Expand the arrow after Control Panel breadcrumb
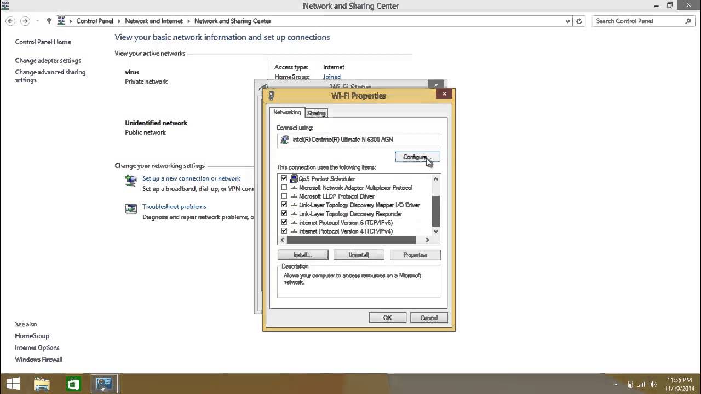The image size is (701, 394). point(119,21)
